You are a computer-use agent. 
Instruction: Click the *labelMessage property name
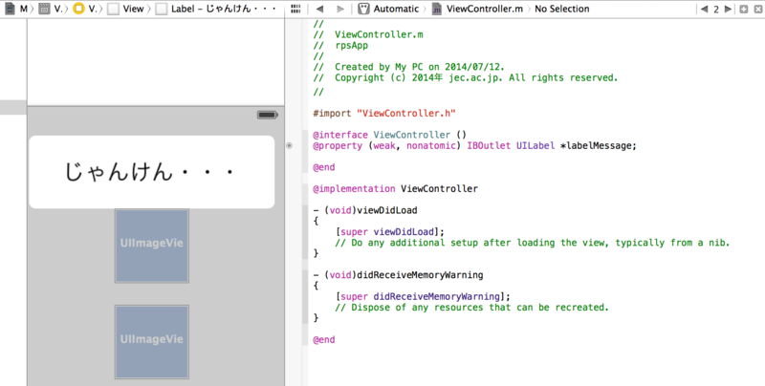(x=599, y=145)
